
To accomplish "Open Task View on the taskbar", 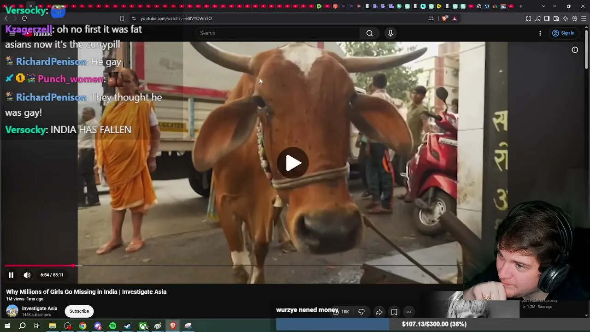I will (x=37, y=326).
